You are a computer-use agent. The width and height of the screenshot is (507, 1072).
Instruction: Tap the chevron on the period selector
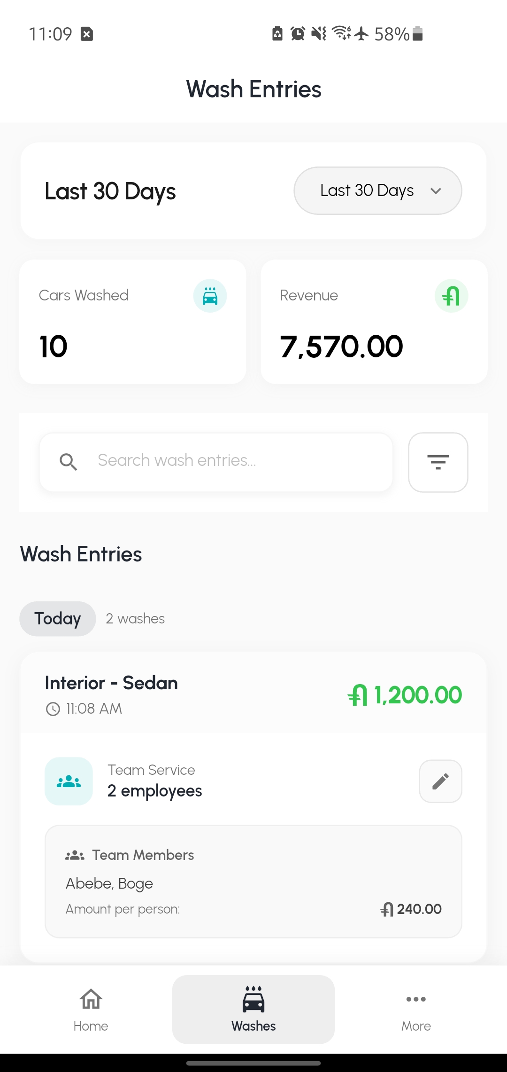click(436, 191)
